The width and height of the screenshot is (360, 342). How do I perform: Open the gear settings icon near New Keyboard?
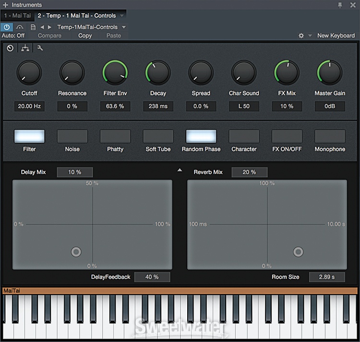point(301,36)
